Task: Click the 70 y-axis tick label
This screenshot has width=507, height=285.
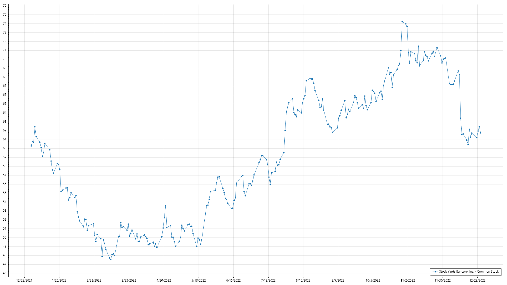Action: [4, 59]
